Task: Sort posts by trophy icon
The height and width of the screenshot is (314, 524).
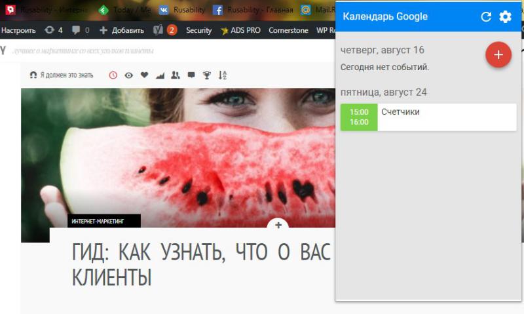Action: point(207,75)
